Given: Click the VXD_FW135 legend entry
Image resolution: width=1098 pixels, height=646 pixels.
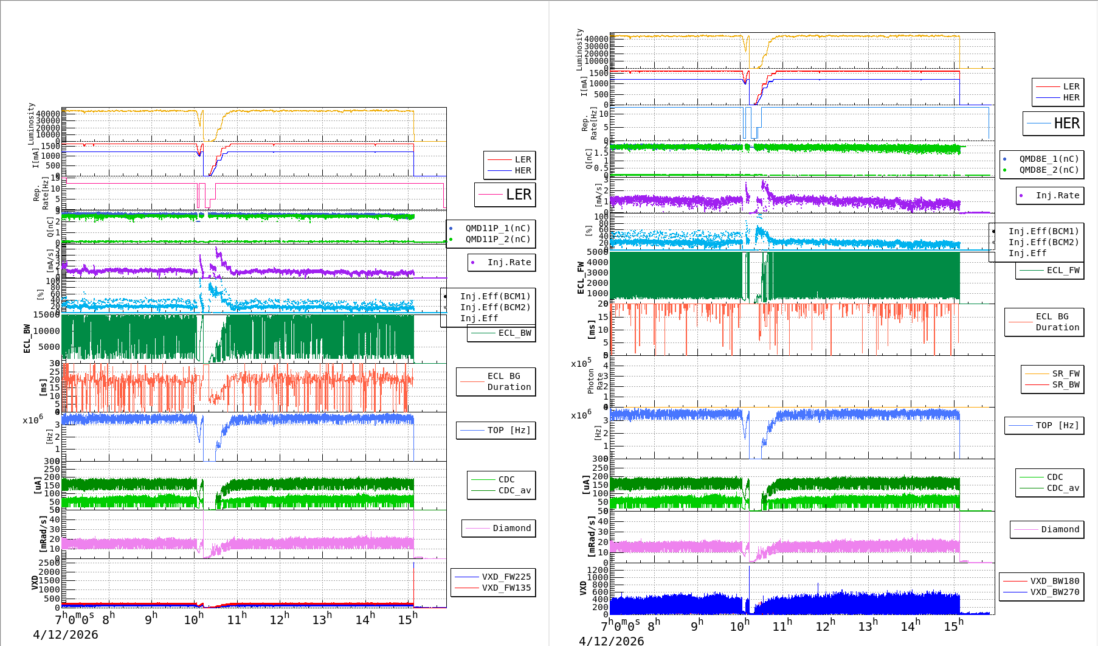Looking at the screenshot, I should (x=493, y=588).
